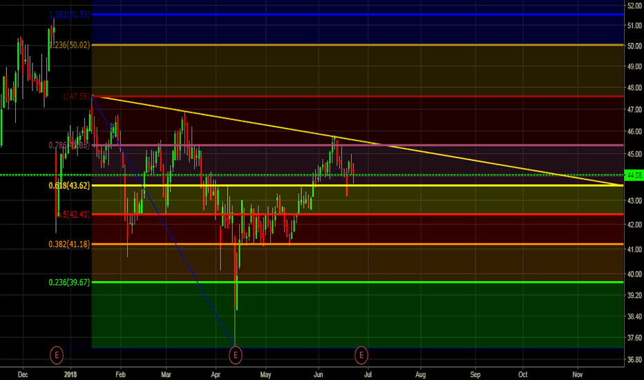Click the 41.00 price axis label
This screenshot has width=644, height=380.
click(x=634, y=249)
